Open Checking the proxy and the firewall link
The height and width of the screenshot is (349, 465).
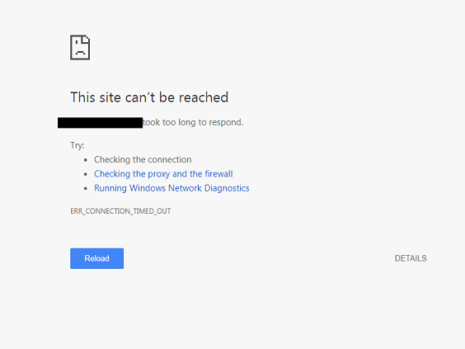pyautogui.click(x=163, y=174)
